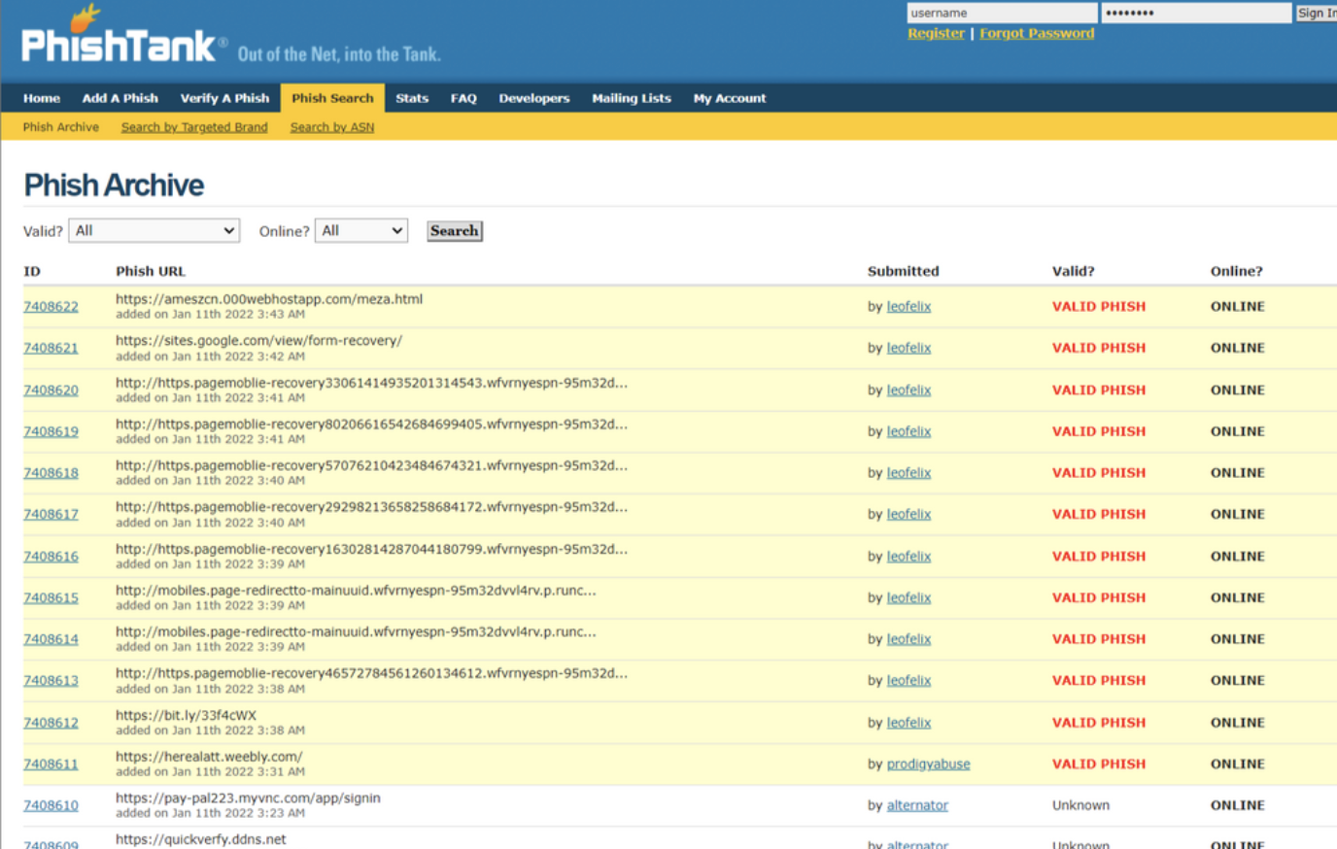Open the Add A Phish menu
The width and height of the screenshot is (1337, 849).
pos(120,98)
